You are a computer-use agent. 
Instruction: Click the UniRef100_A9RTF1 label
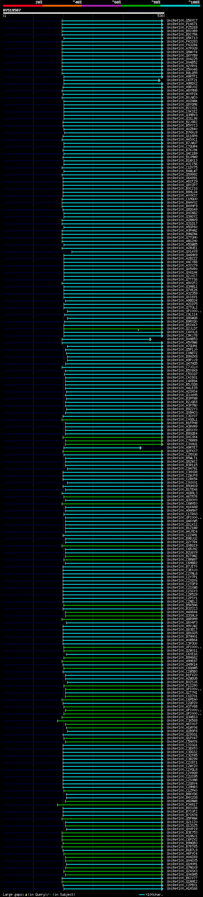point(182,77)
